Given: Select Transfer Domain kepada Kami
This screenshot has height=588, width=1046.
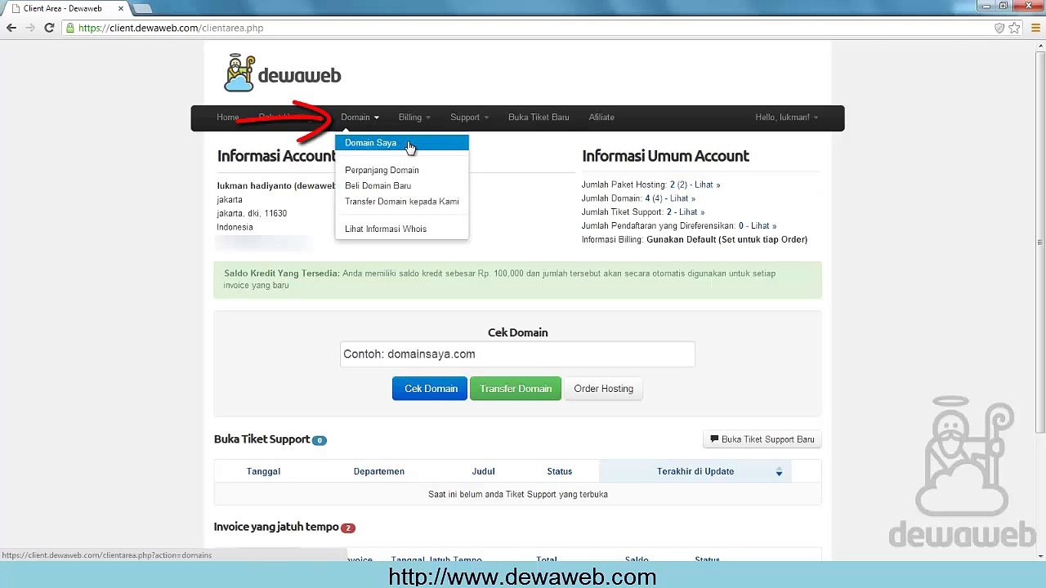Looking at the screenshot, I should (x=401, y=201).
